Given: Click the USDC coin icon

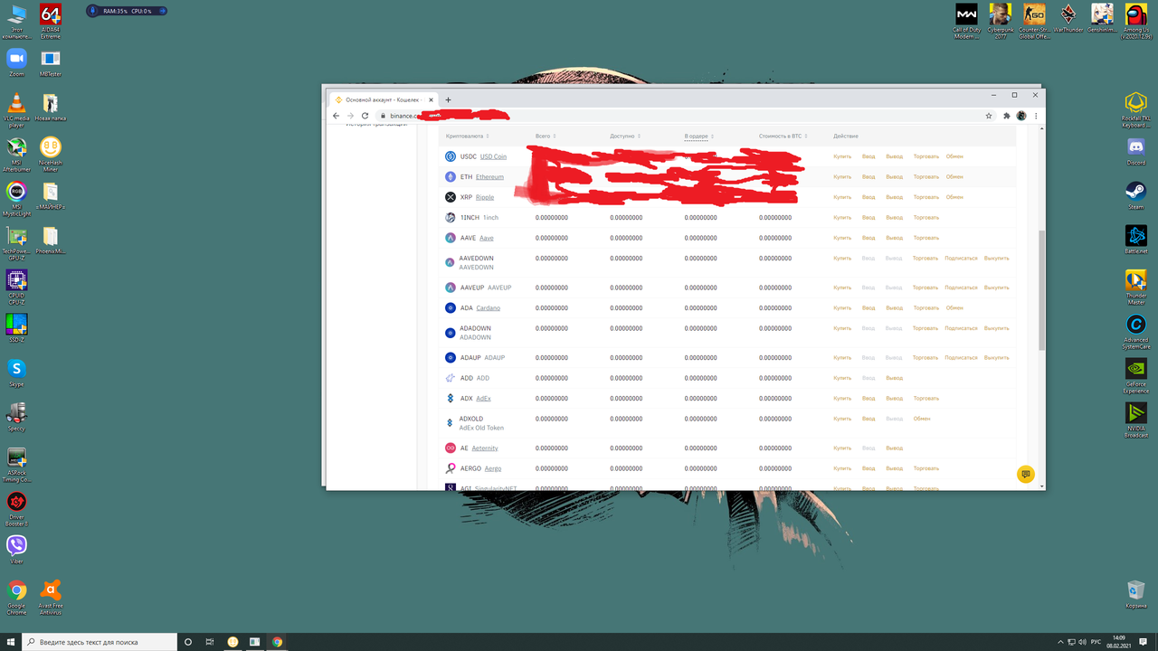Looking at the screenshot, I should (x=451, y=156).
